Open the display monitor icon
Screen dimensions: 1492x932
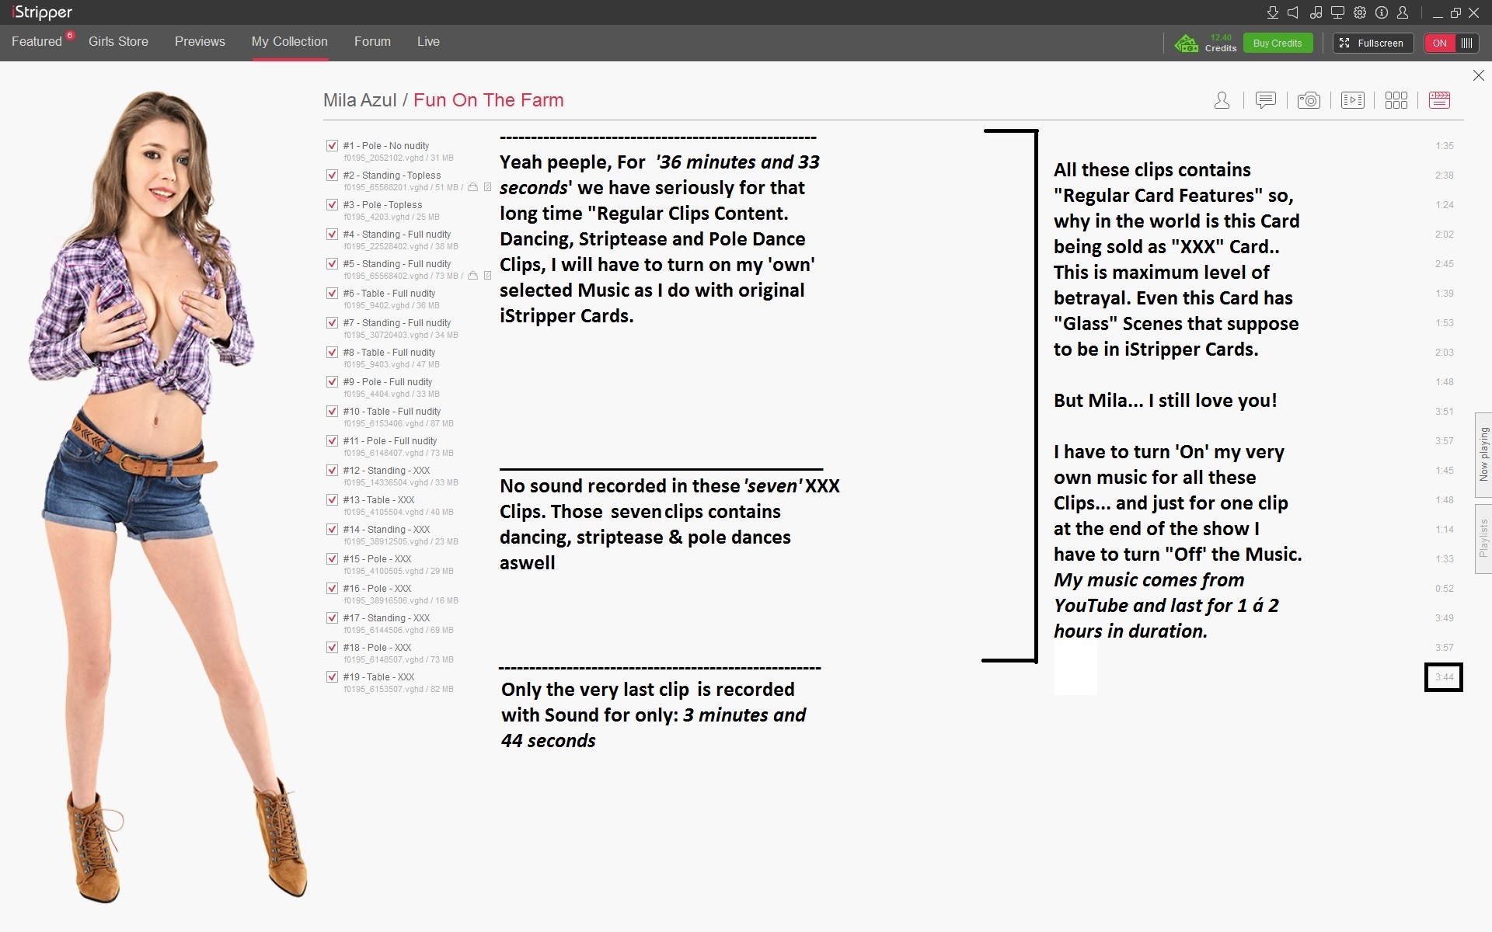point(1337,12)
